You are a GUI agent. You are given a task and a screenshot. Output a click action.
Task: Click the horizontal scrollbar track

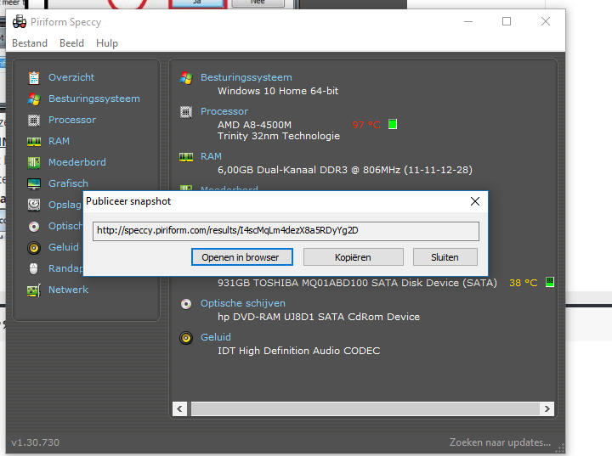point(365,408)
